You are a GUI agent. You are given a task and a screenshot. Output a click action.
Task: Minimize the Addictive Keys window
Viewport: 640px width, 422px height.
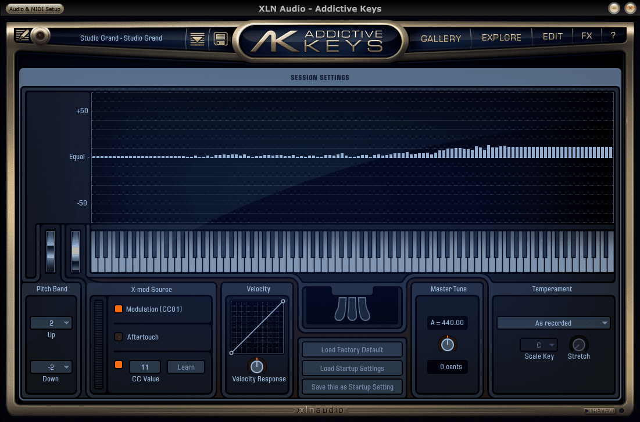pos(614,8)
